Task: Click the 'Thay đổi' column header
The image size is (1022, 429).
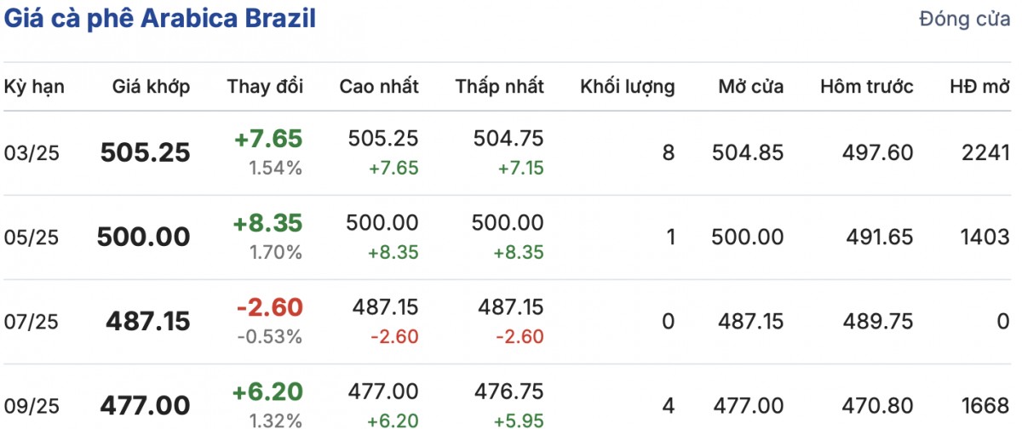Action: coord(265,86)
